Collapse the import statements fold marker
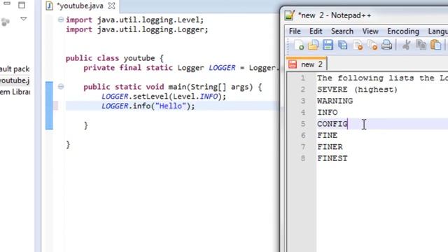 (x=61, y=20)
